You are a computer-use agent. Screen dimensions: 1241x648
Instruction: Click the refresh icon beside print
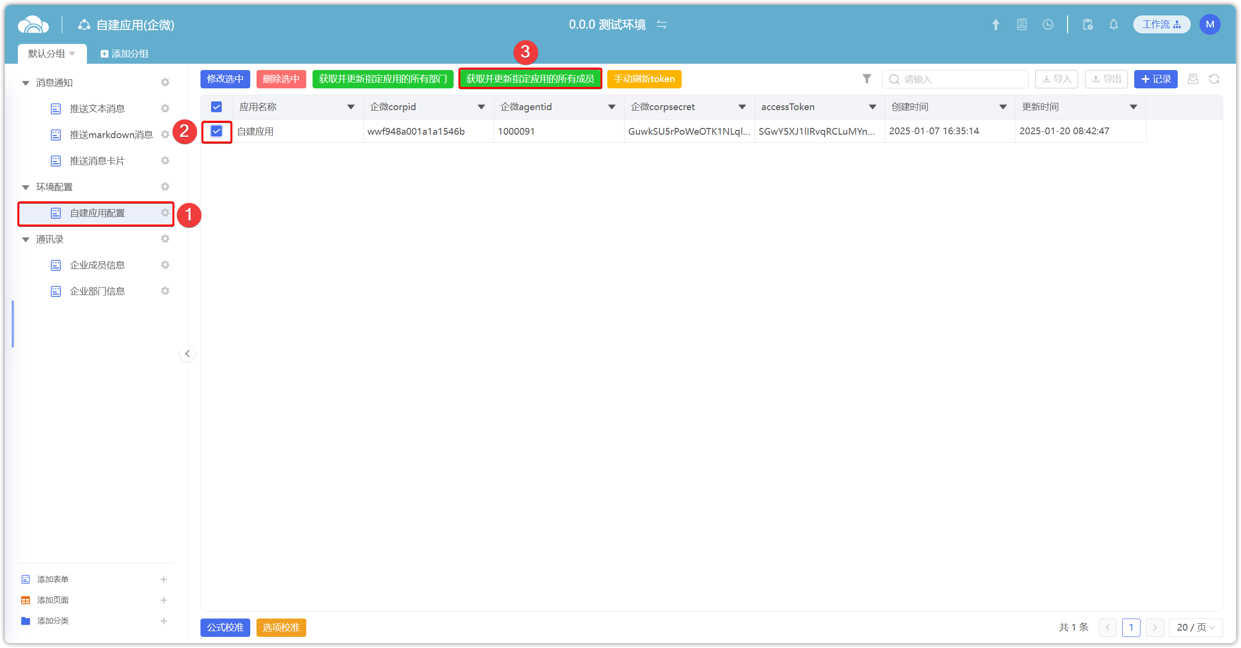(1214, 79)
